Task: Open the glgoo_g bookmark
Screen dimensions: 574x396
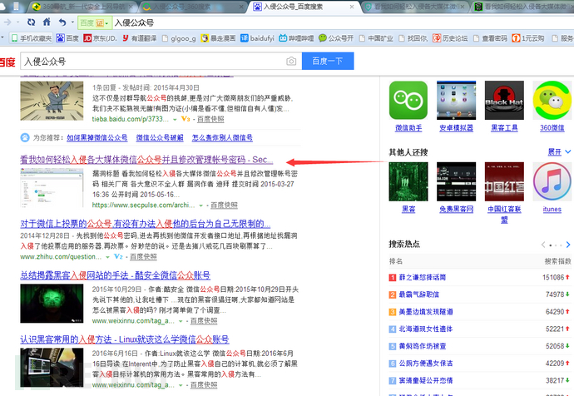Action: click(x=179, y=38)
